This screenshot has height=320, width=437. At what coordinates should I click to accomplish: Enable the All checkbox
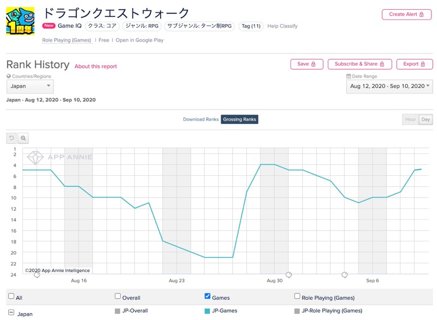coord(11,296)
